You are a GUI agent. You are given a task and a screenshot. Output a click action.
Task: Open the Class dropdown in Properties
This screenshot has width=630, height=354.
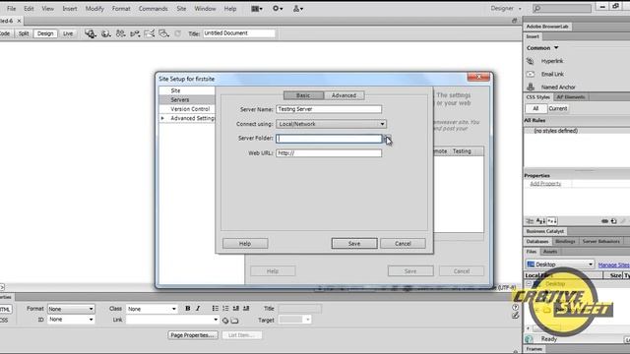[152, 309]
